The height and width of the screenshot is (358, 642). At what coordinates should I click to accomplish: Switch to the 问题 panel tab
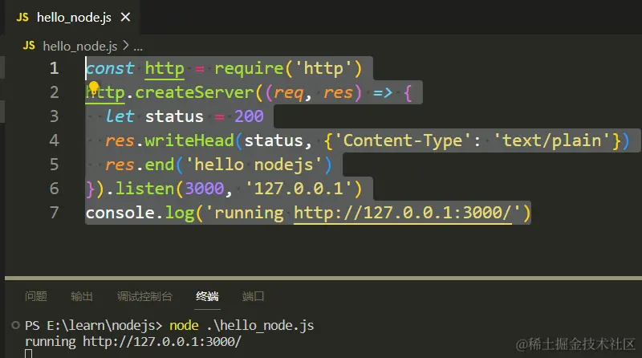[x=36, y=296]
